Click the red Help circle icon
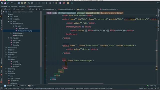This screenshot has width=160, height=90. pyautogui.click(x=64, y=3)
